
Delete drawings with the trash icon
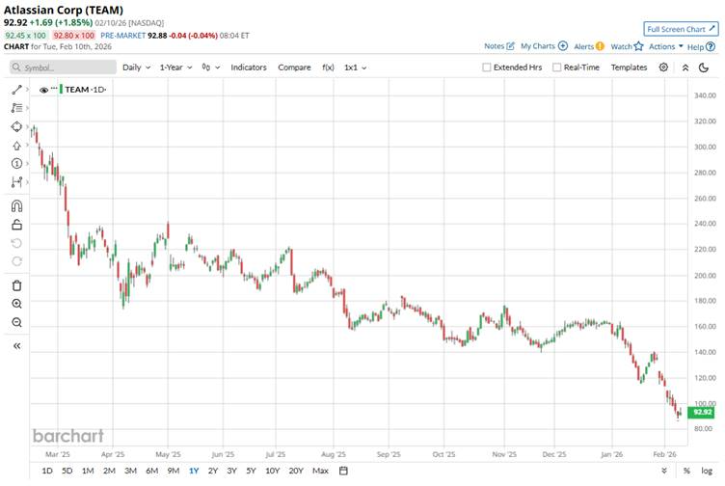pyautogui.click(x=16, y=285)
